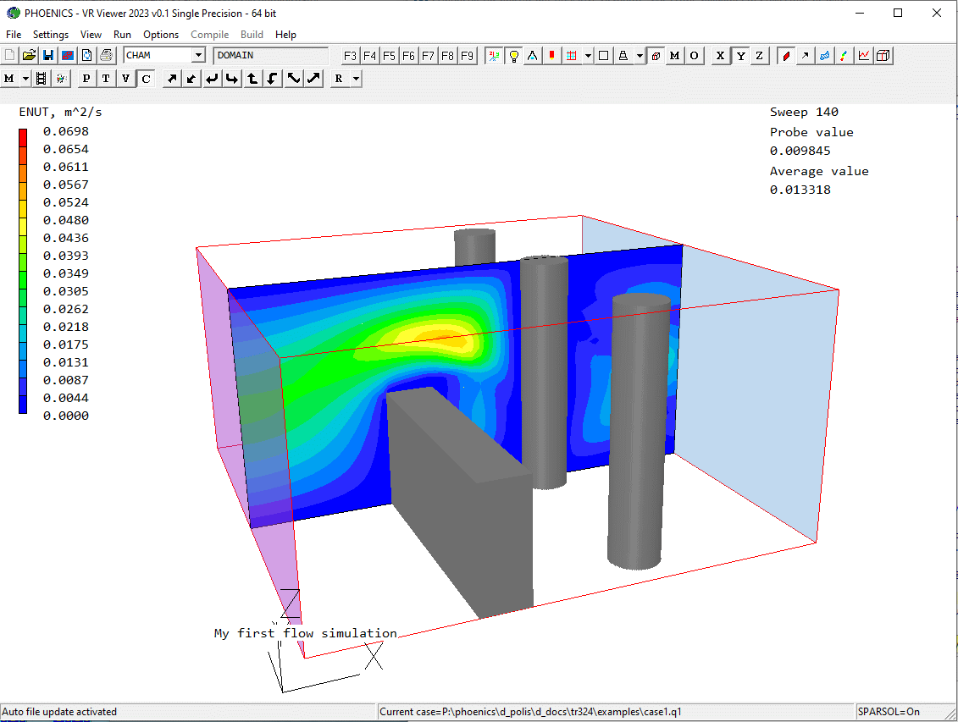This screenshot has height=722, width=958.
Task: Click the line graph plot icon
Action: (863, 56)
